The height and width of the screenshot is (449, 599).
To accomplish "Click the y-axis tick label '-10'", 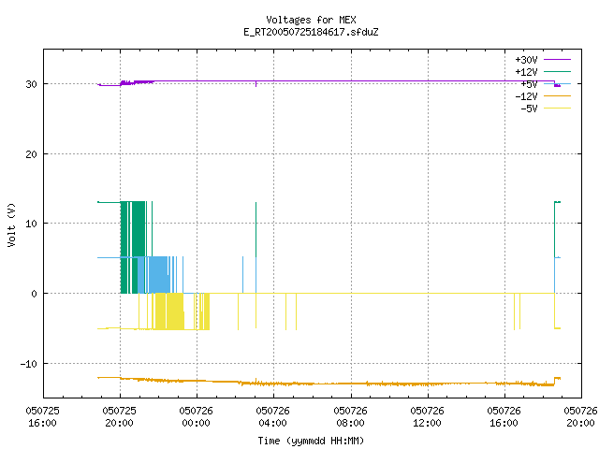I will tap(29, 364).
